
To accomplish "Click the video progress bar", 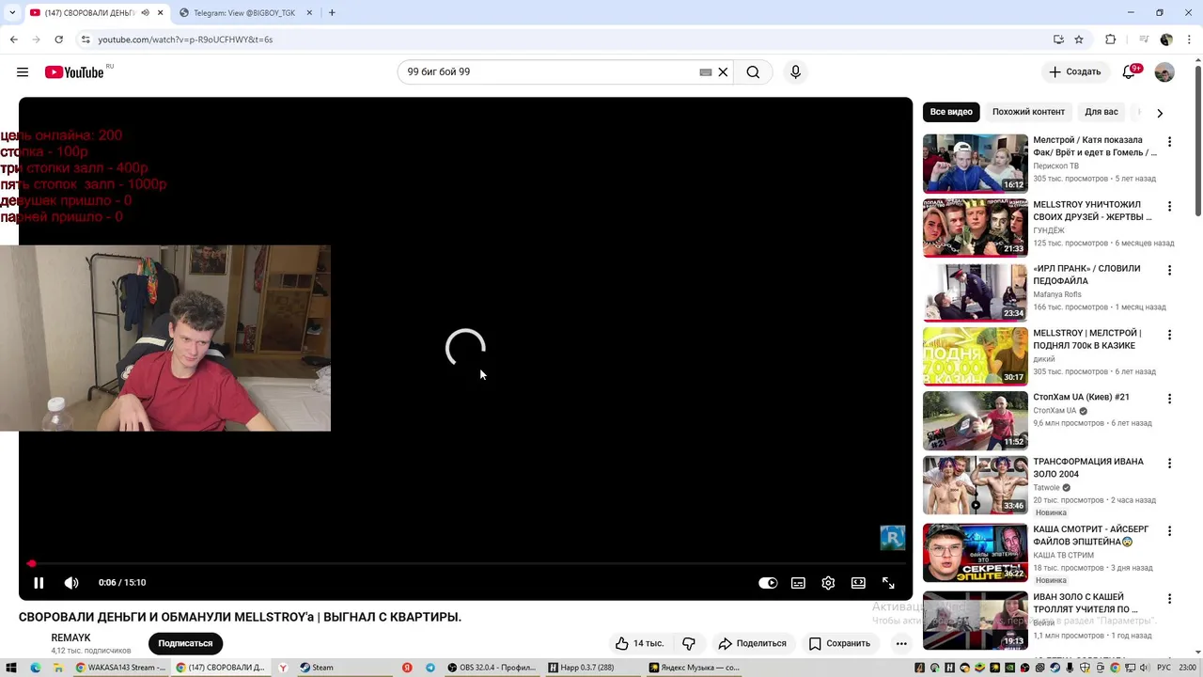I will (x=465, y=564).
